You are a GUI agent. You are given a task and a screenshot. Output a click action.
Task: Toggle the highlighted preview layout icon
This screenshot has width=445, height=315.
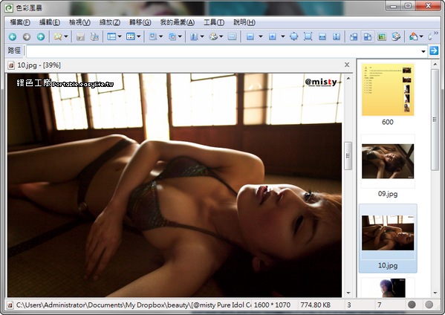(x=368, y=36)
